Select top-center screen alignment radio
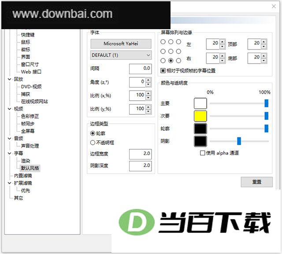The width and height of the screenshot is (282, 254). tap(171, 42)
